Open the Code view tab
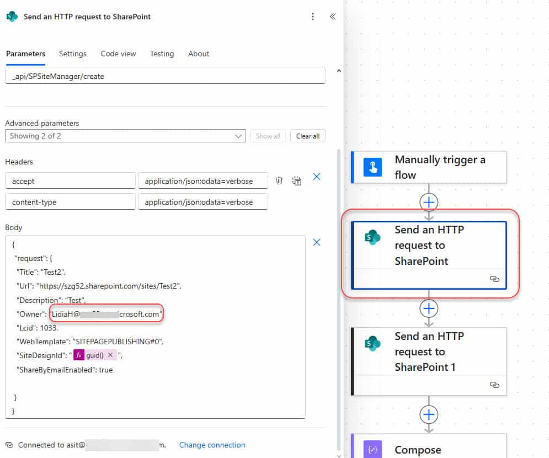Viewport: 549px width, 458px height. click(x=118, y=54)
